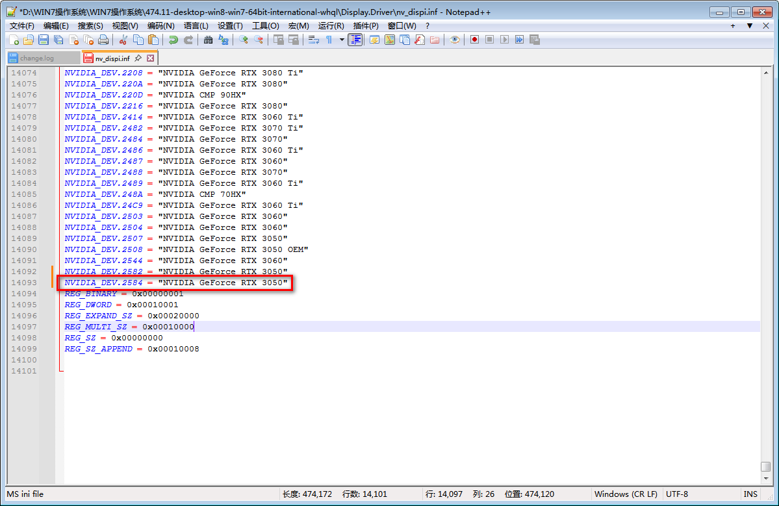Open the 设置(T) menu
The image size is (779, 506).
(x=230, y=26)
